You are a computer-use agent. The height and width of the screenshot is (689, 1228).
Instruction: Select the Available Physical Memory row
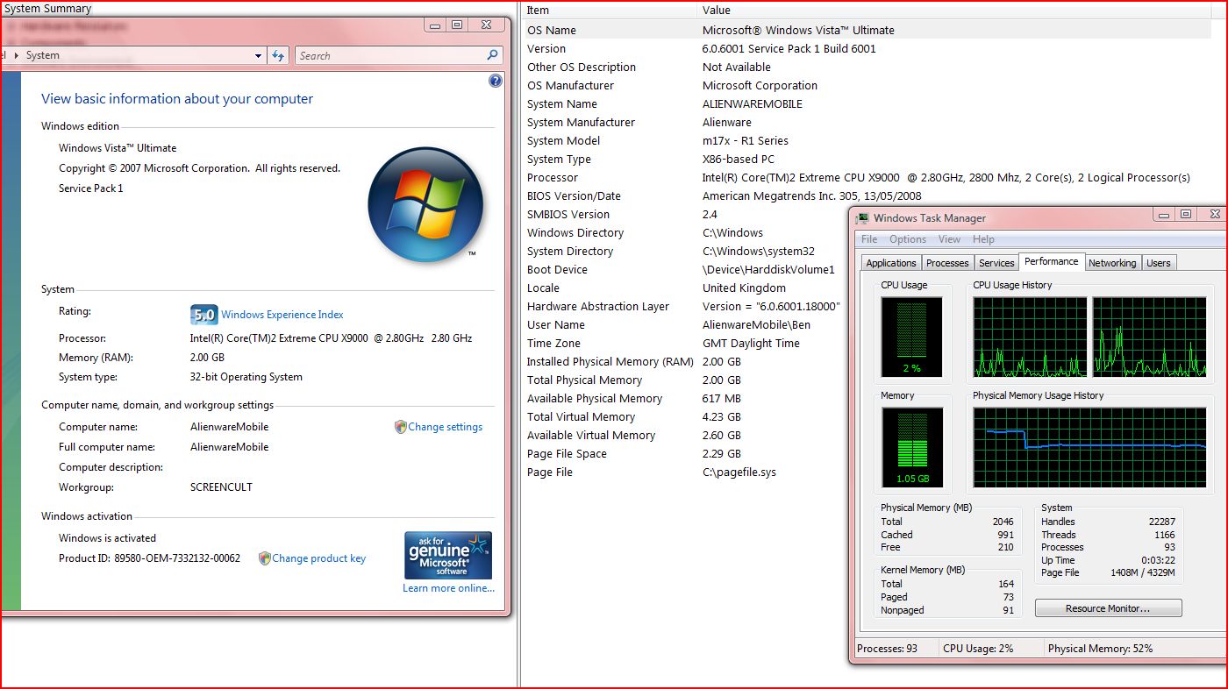686,398
